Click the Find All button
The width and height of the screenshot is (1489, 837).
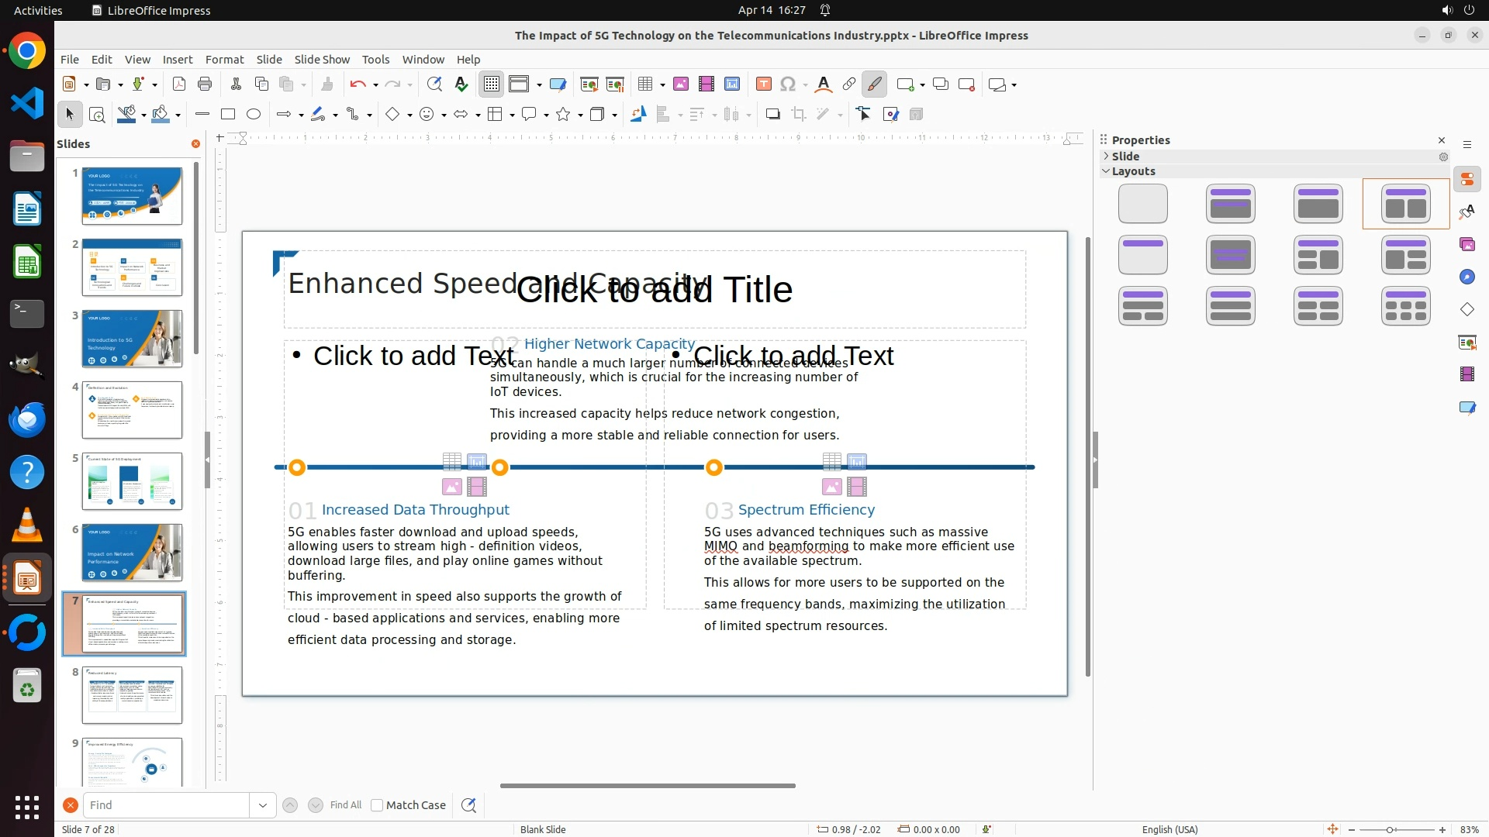[x=345, y=805]
